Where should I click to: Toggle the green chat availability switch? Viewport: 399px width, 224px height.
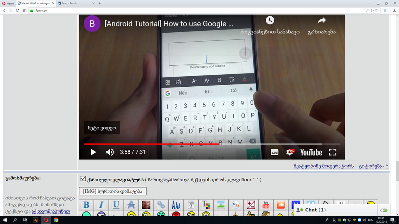[x=384, y=210]
